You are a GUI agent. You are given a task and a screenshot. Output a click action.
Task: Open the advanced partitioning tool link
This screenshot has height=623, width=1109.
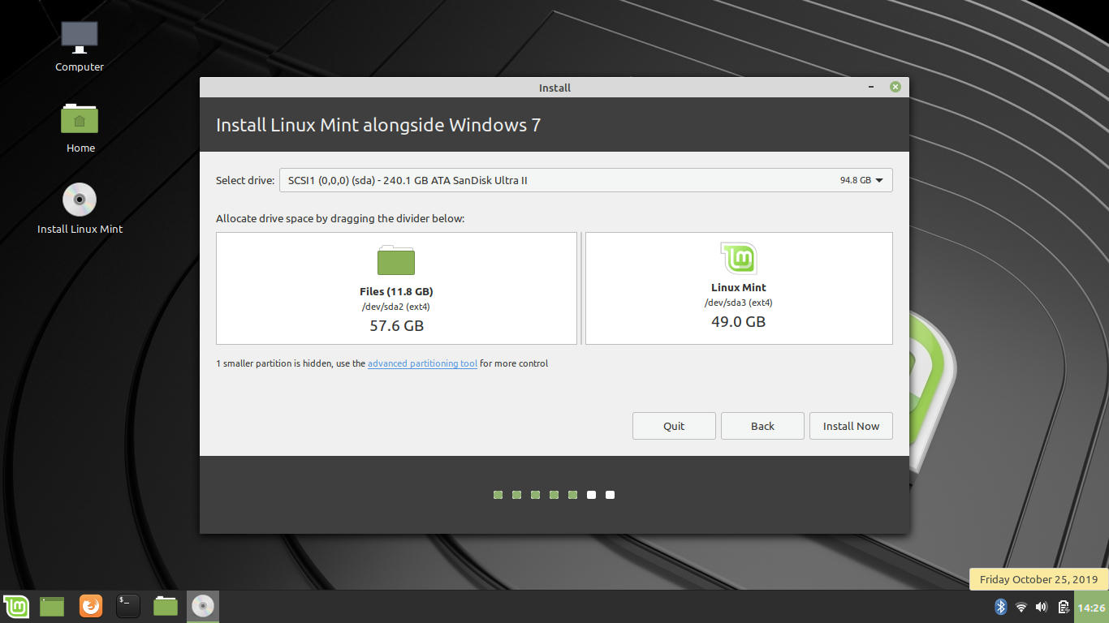click(x=422, y=363)
